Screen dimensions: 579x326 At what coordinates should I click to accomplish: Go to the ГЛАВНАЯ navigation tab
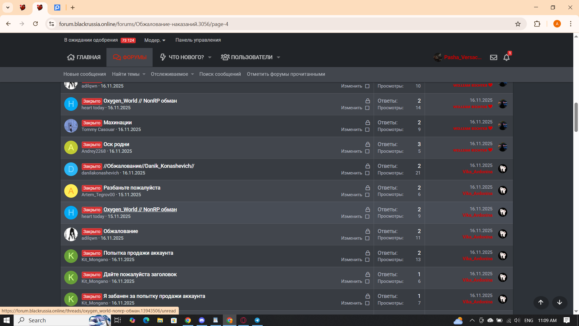point(84,57)
